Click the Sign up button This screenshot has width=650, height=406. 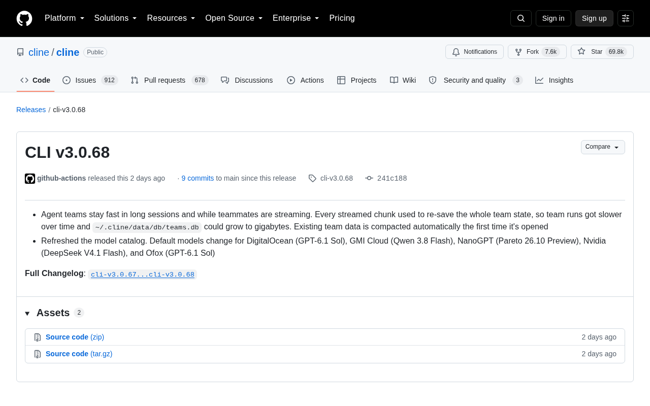click(x=594, y=18)
